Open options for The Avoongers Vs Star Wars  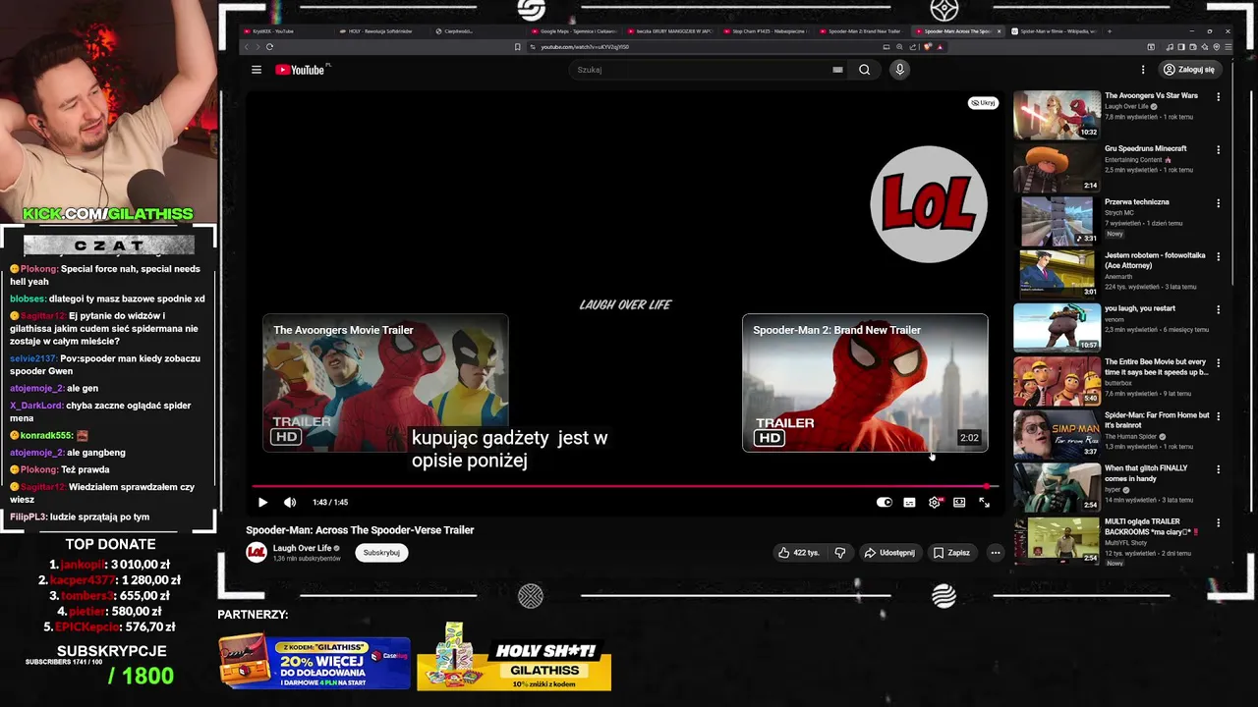pyautogui.click(x=1218, y=97)
